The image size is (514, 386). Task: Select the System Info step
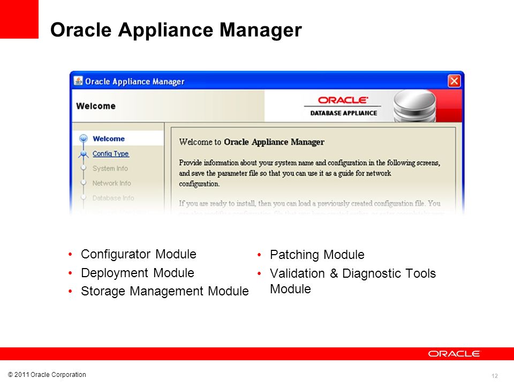pos(110,168)
